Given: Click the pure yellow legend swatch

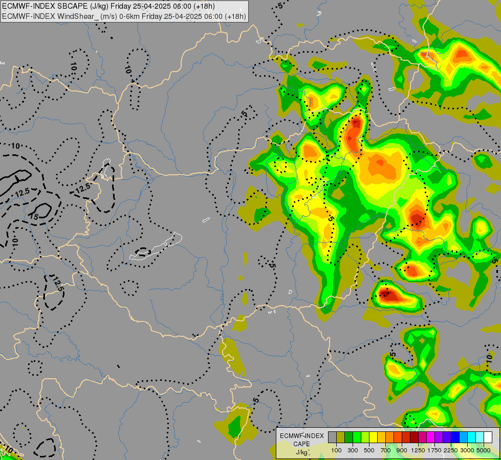Looking at the screenshot, I should (373, 438).
